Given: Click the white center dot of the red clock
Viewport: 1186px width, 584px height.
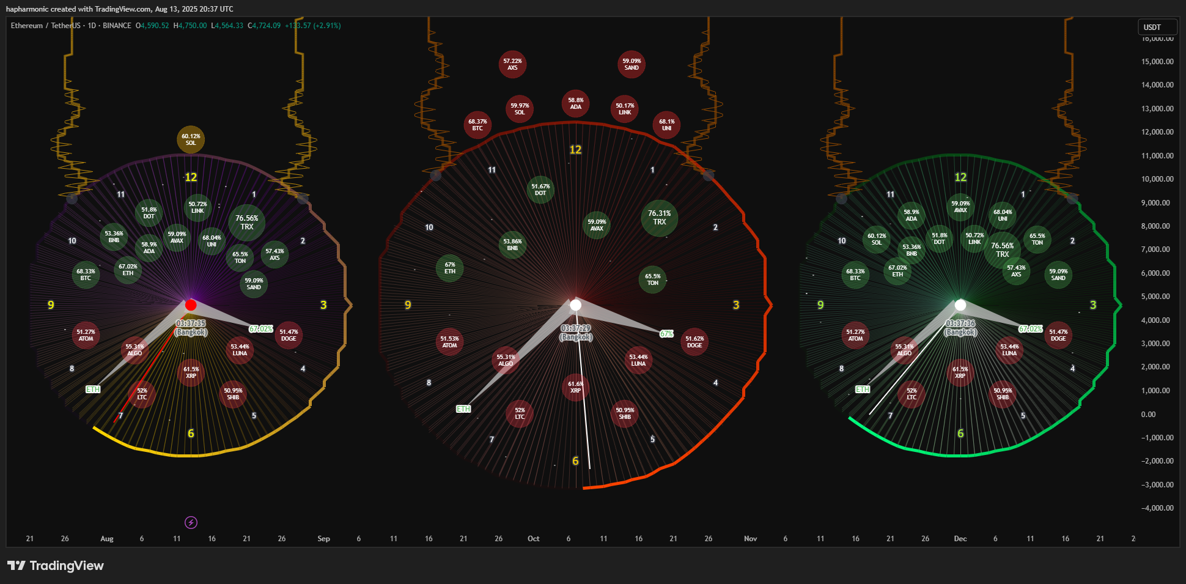Looking at the screenshot, I should click(x=575, y=305).
